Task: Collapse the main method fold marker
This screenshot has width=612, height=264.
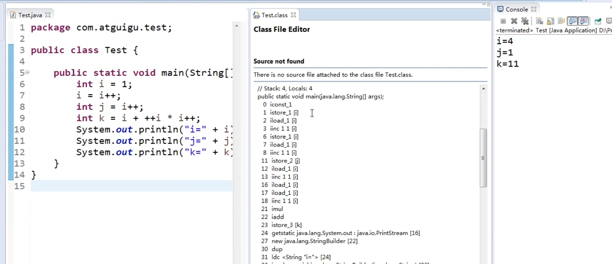Action: [27, 72]
